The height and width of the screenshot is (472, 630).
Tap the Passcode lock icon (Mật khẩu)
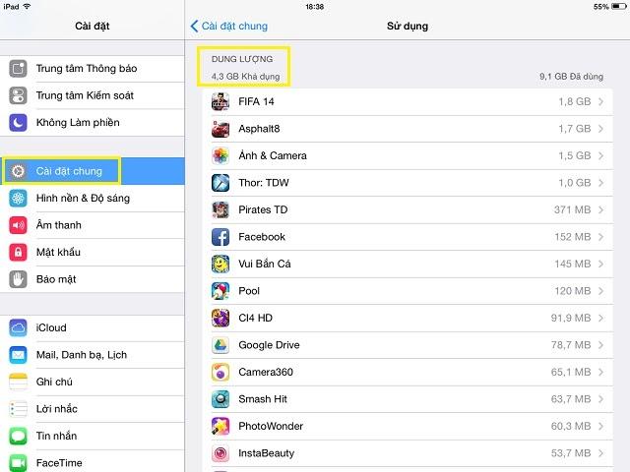pyautogui.click(x=18, y=252)
